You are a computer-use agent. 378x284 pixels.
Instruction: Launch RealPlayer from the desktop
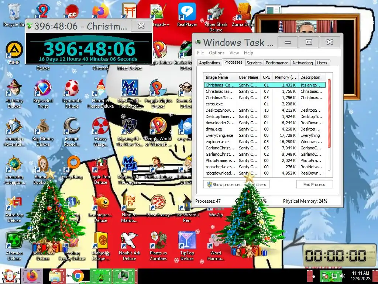tap(187, 14)
